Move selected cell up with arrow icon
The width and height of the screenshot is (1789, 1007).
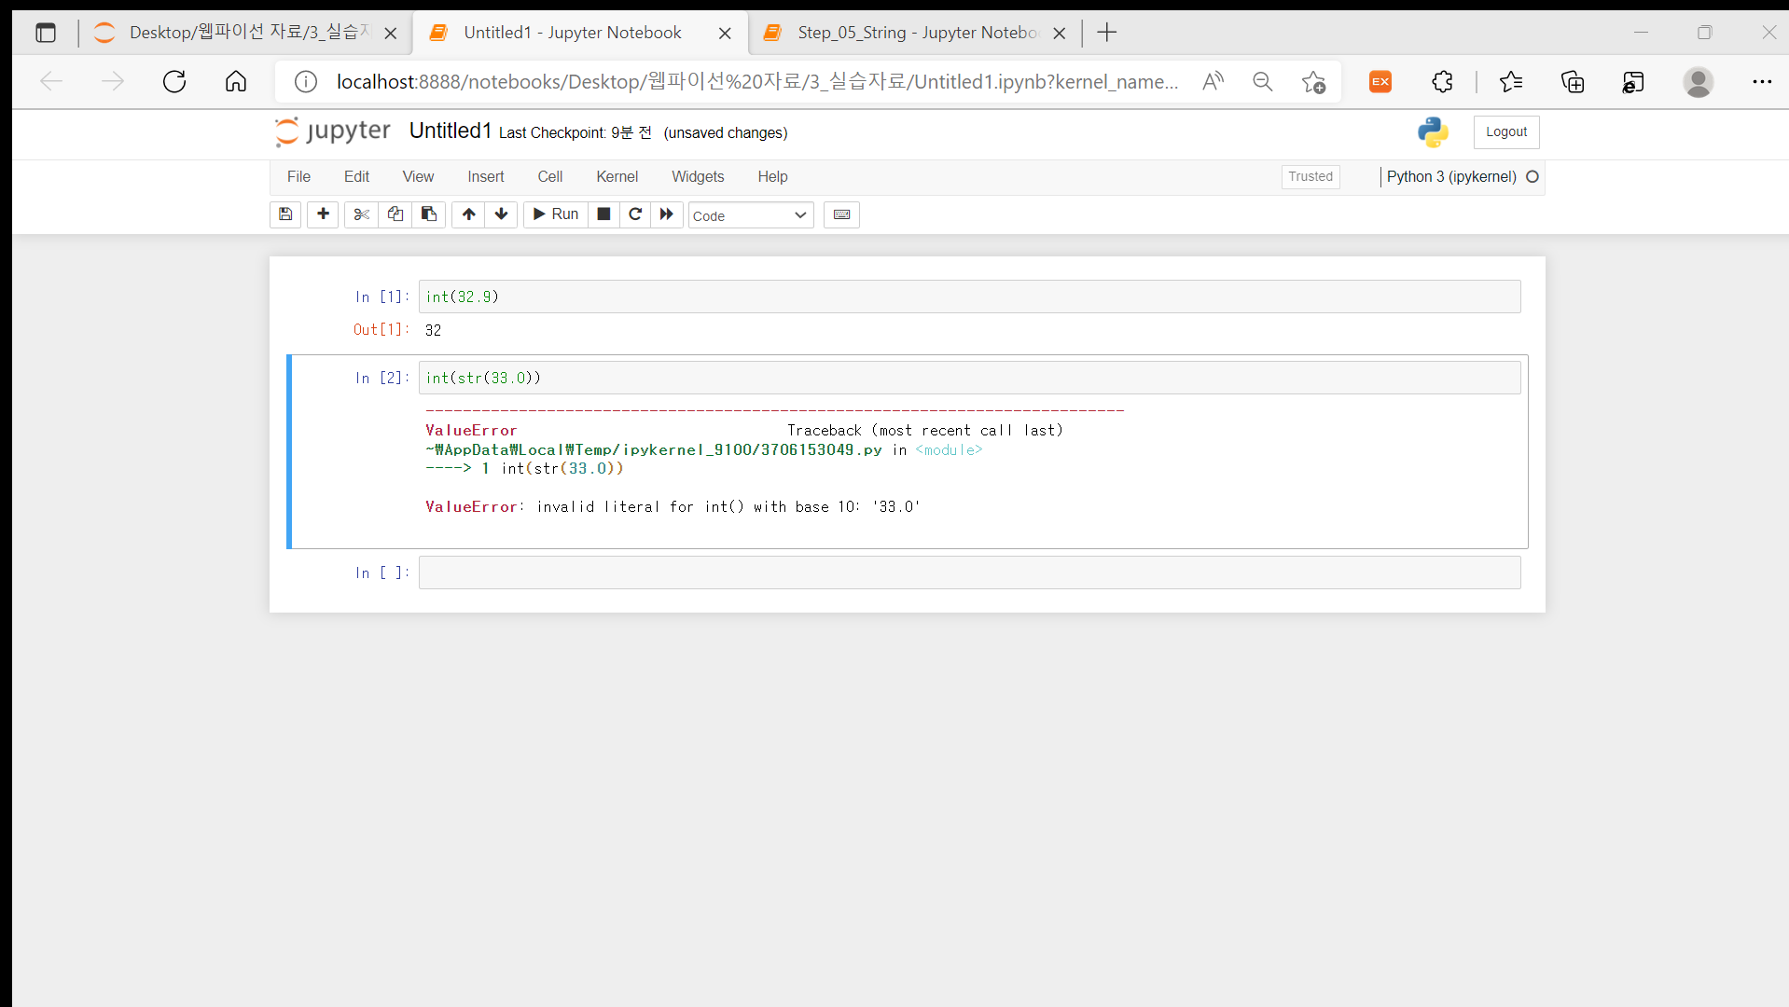pyautogui.click(x=468, y=214)
